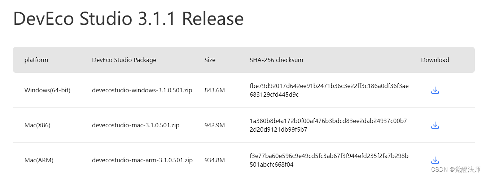
Task: Click the 942.9M size value
Action: pos(214,125)
